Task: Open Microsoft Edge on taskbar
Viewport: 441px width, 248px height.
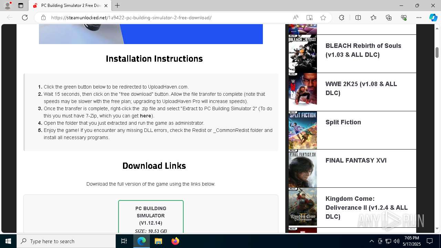Action: [142, 241]
